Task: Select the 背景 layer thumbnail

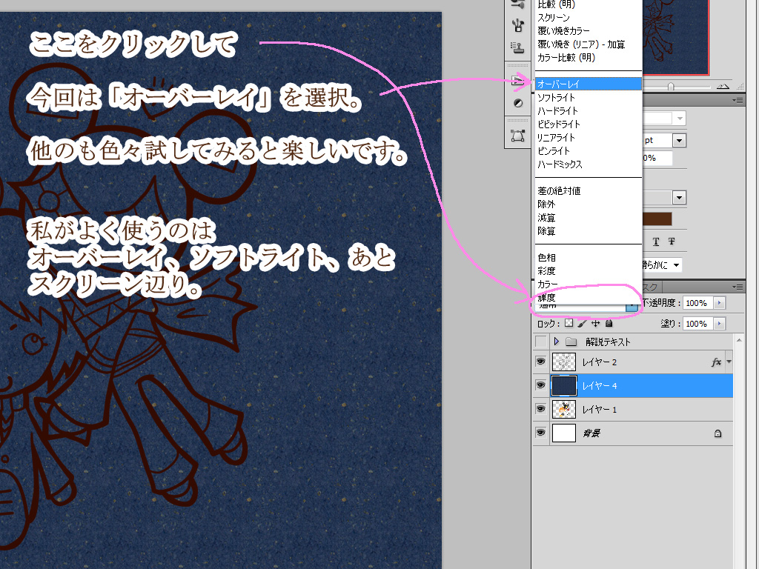Action: [565, 433]
